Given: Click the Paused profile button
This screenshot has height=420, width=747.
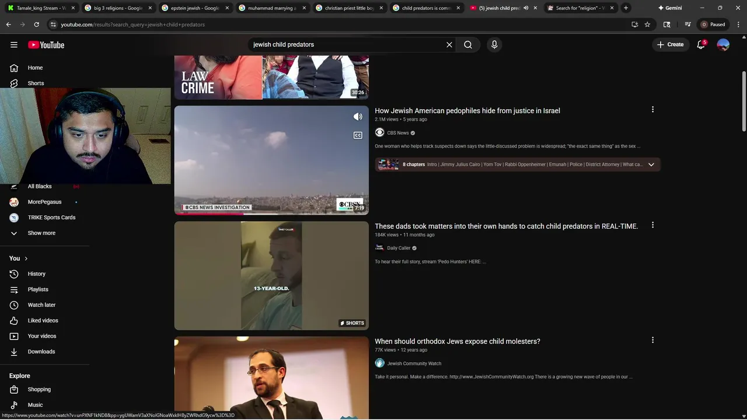Looking at the screenshot, I should 713,24.
